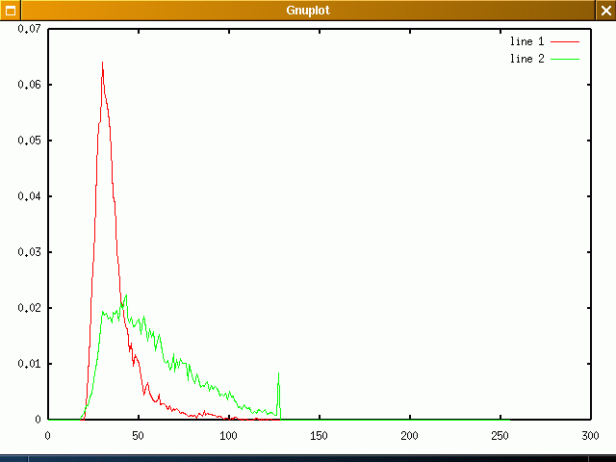The image size is (616, 462).
Task: Click the peak of the red curve
Action: point(102,63)
